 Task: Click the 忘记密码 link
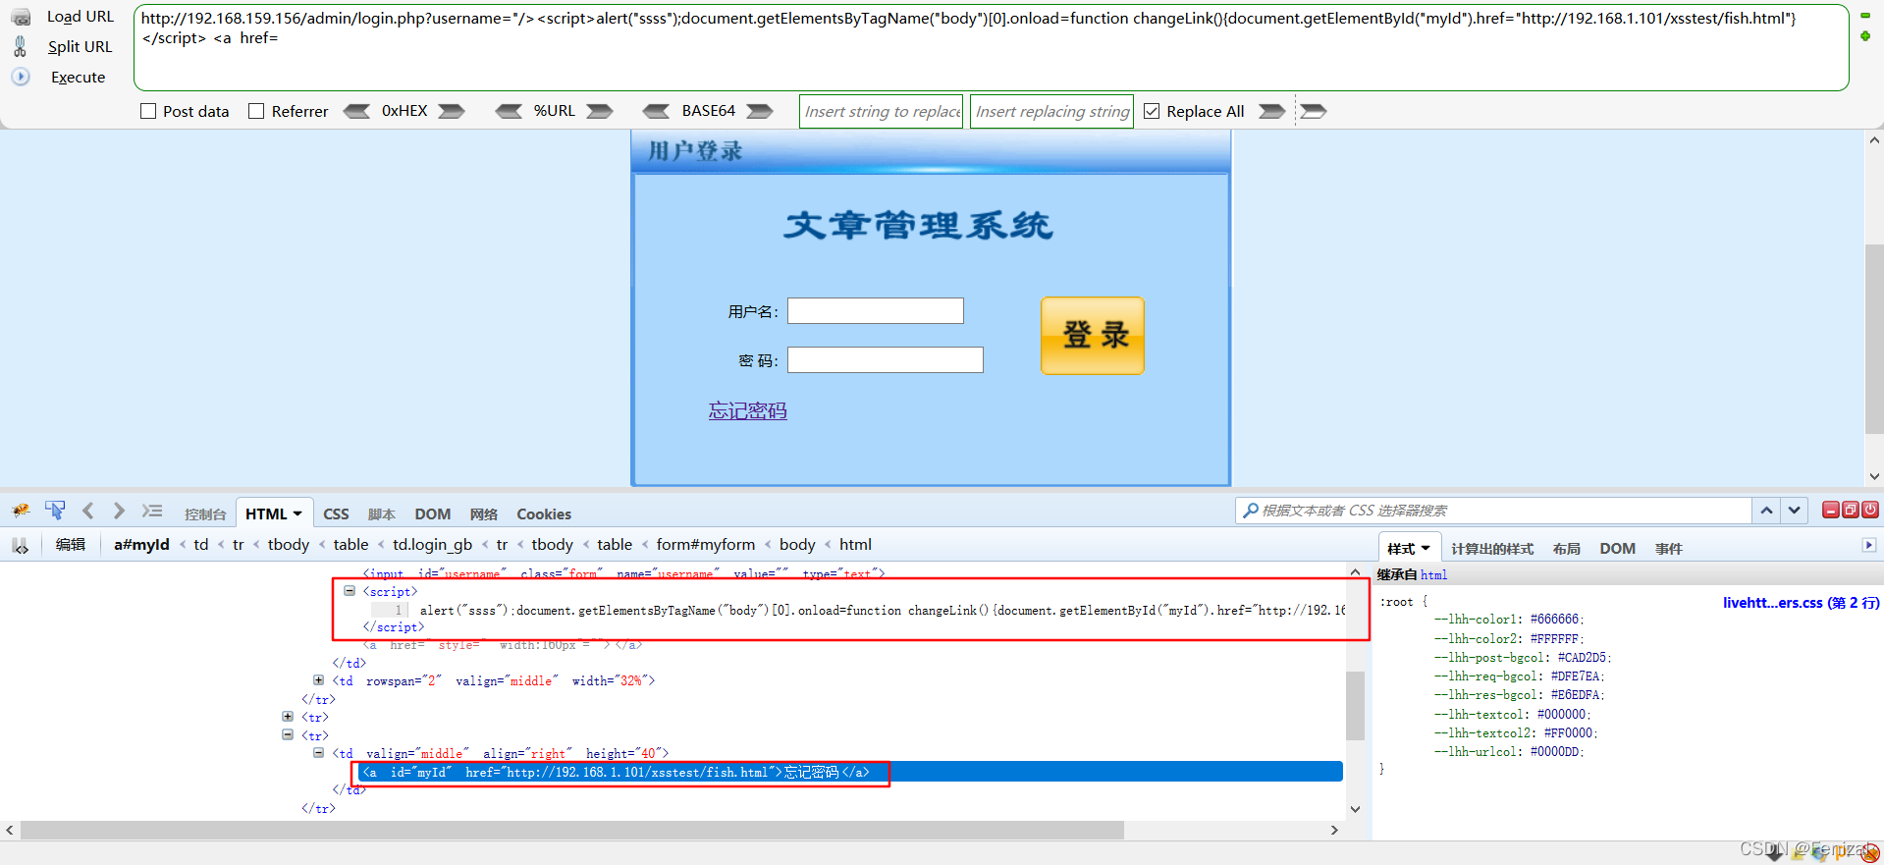click(748, 411)
